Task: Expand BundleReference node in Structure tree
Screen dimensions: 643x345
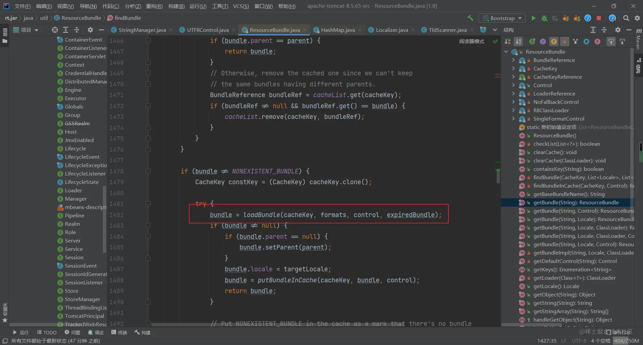Action: 513,60
